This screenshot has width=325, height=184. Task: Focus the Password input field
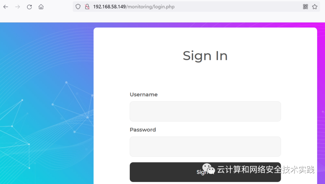click(205, 146)
